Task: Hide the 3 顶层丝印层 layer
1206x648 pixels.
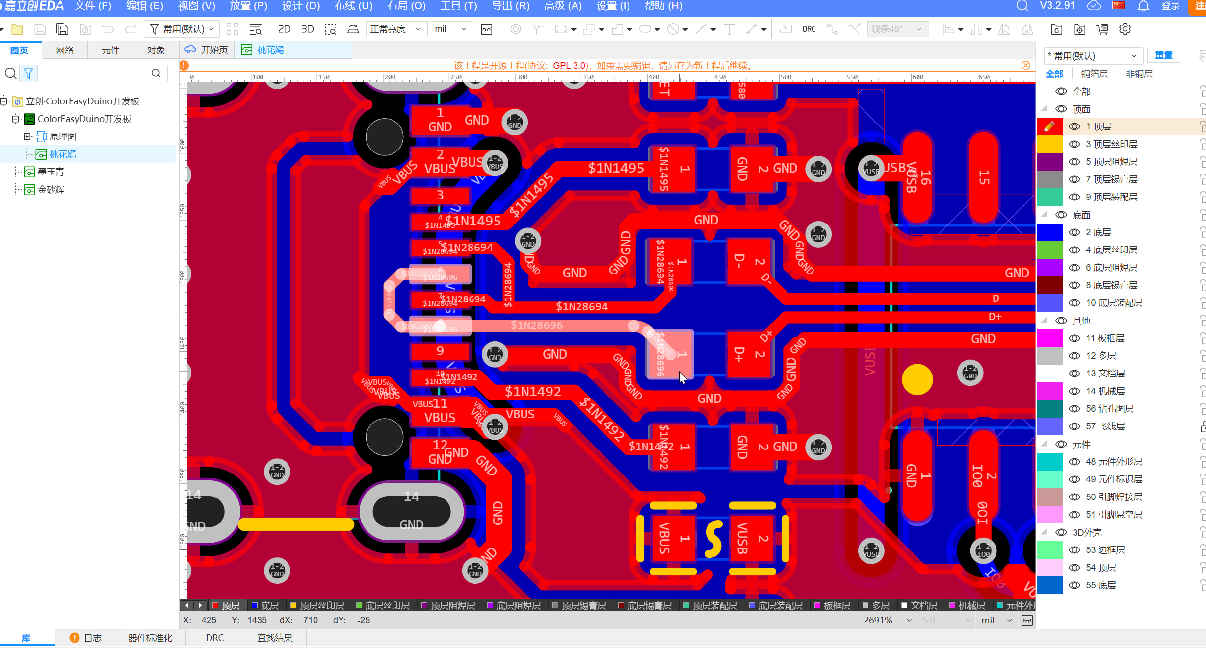Action: (1075, 144)
